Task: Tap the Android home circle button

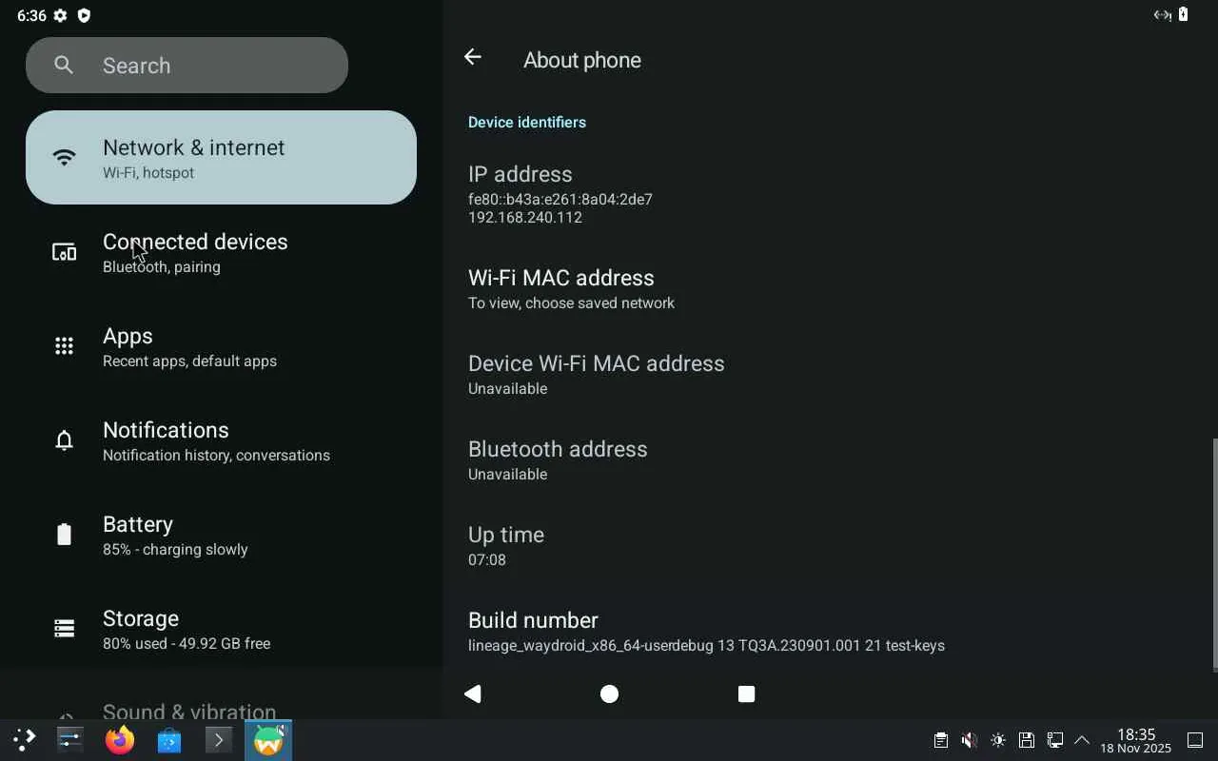Action: coord(610,694)
